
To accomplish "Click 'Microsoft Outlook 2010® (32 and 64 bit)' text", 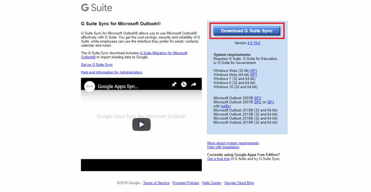I will 245,110.
